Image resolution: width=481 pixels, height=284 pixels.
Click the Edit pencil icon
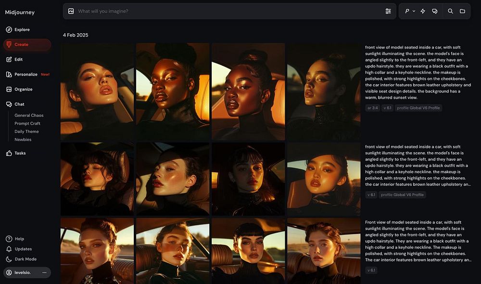[x=9, y=59]
